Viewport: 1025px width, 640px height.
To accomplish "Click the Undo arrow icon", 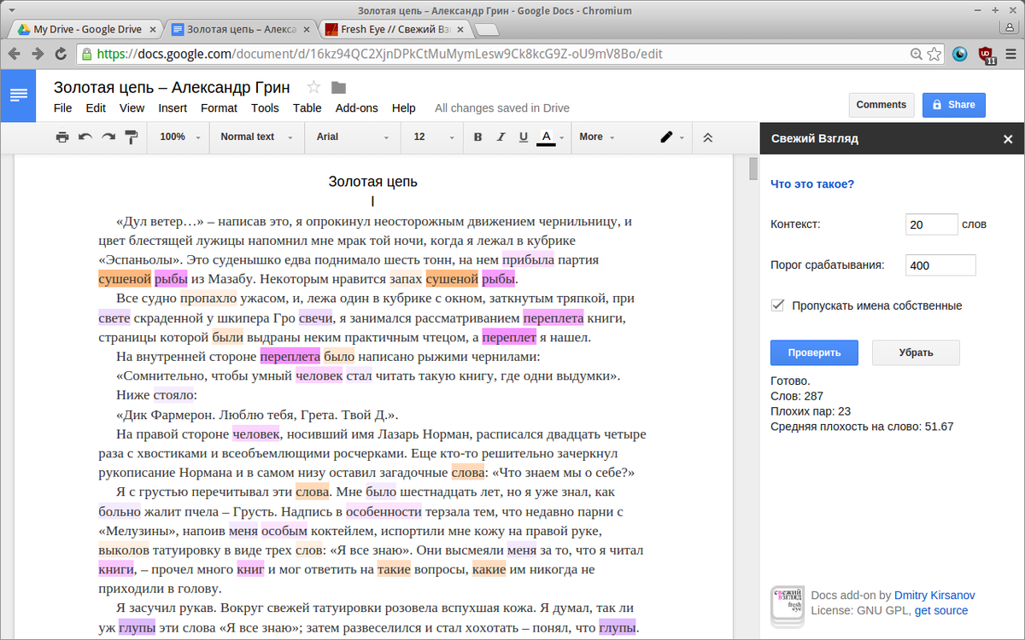I will pyautogui.click(x=85, y=137).
